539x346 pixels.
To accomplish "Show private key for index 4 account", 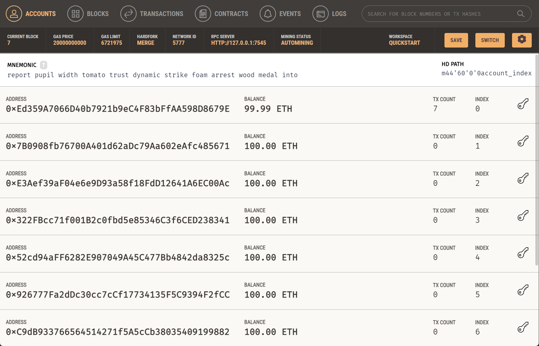I will point(523,253).
